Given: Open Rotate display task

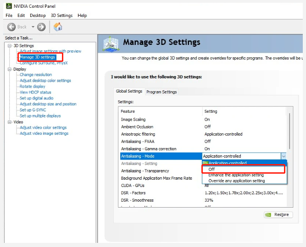Looking at the screenshot, I should pos(33,86).
